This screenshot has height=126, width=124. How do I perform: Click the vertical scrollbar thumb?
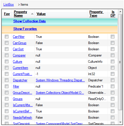pyautogui.click(x=120, y=62)
